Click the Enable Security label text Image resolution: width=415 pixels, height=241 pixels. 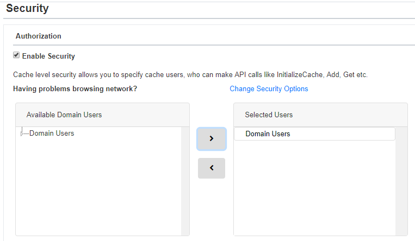tap(48, 56)
